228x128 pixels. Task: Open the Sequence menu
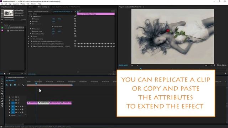click(x=16, y=4)
